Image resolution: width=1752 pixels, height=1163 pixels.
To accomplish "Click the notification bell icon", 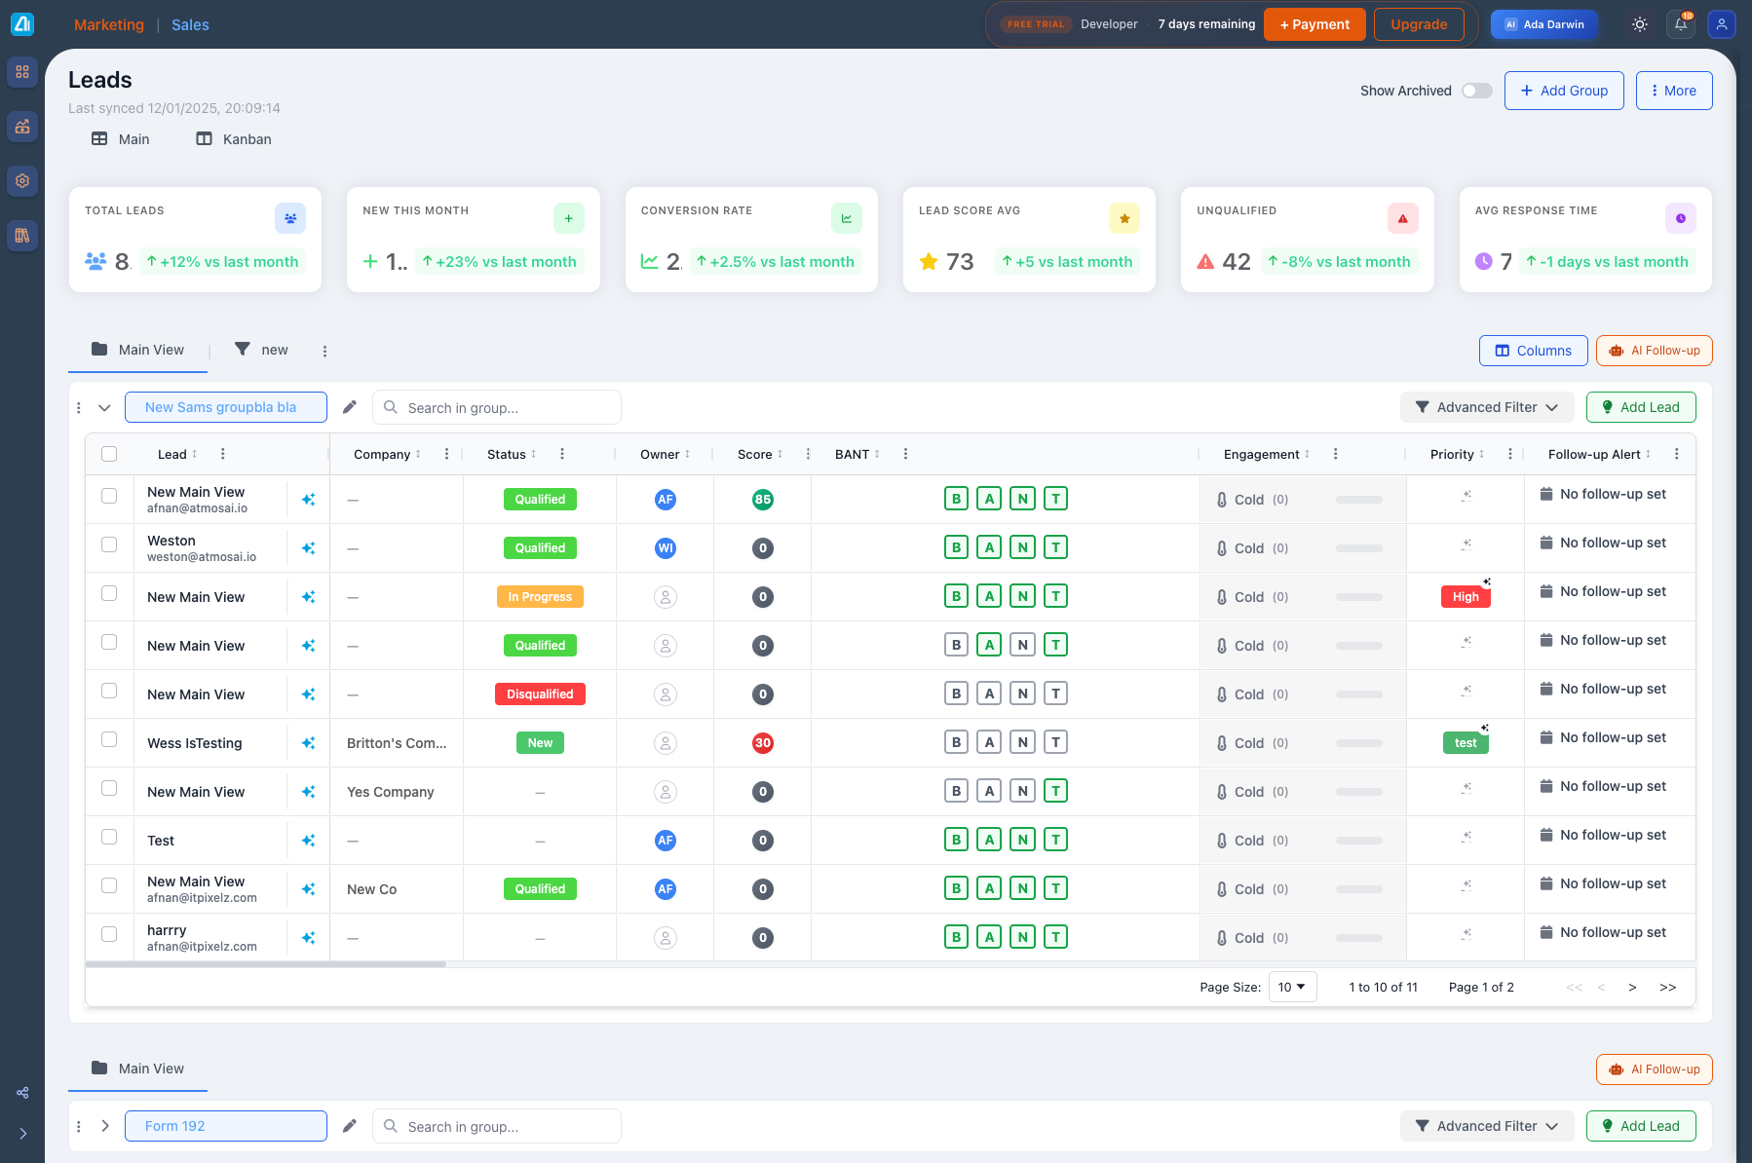I will click(x=1681, y=24).
